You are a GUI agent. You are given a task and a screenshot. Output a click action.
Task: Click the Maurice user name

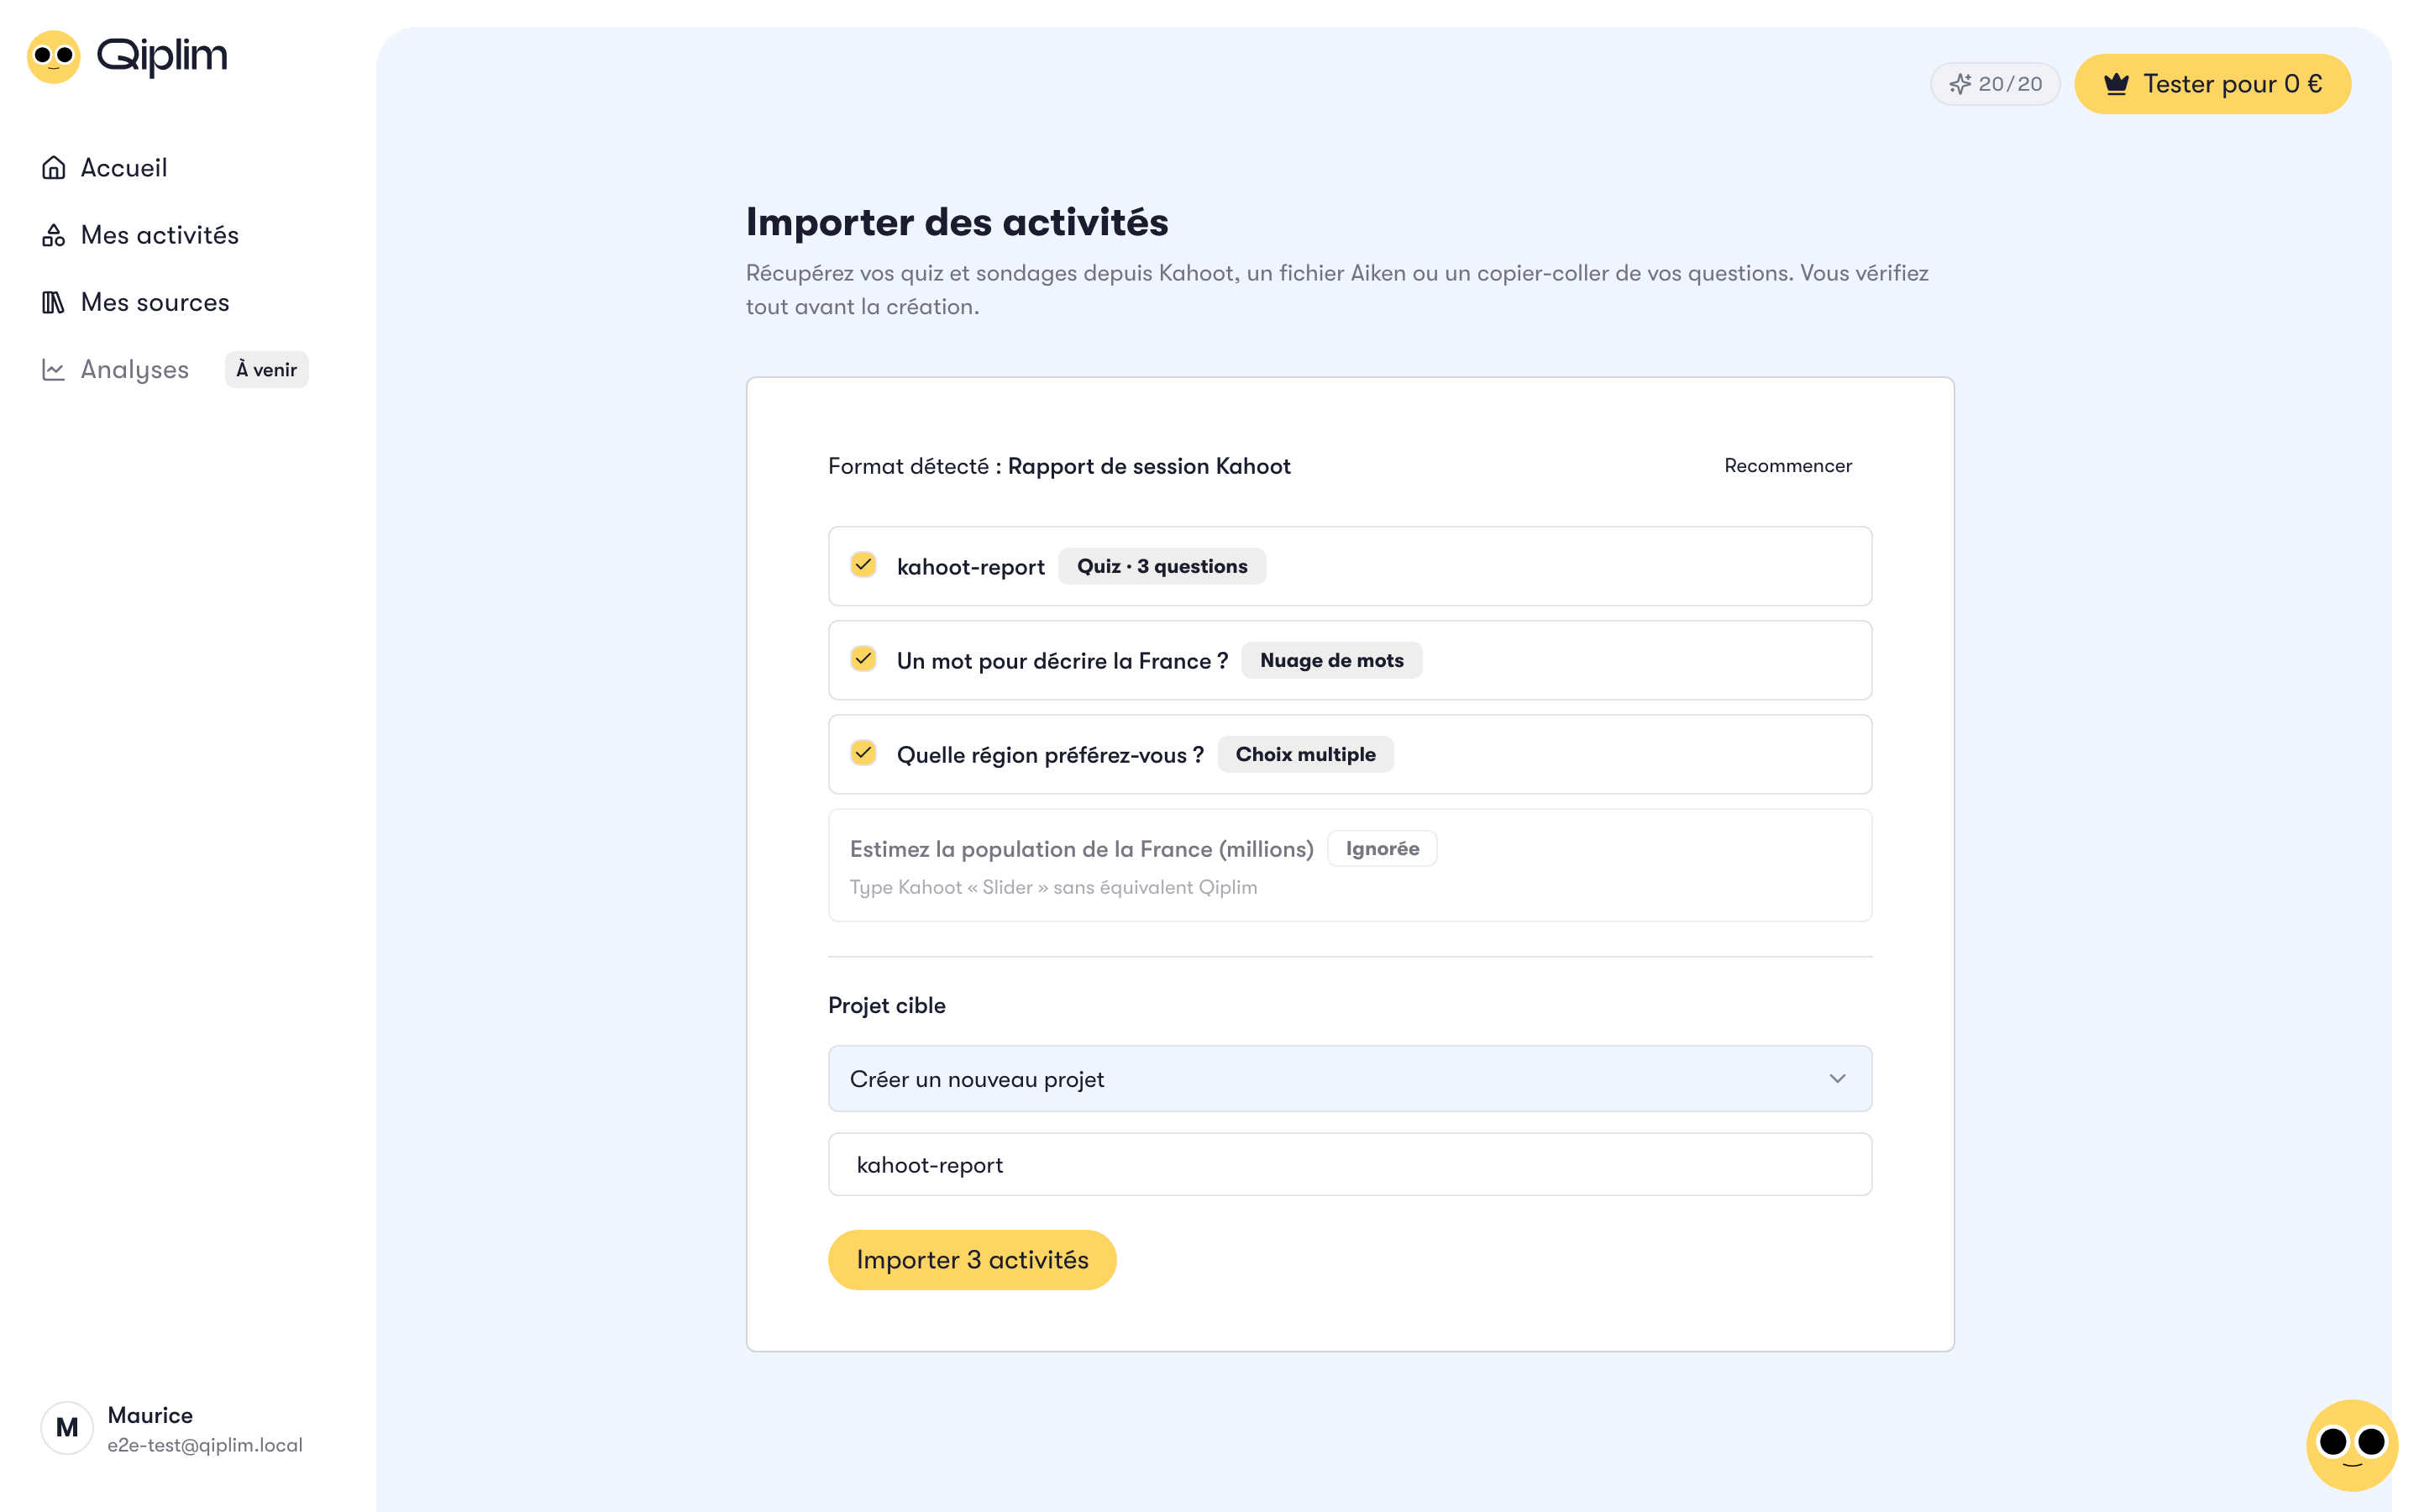[150, 1415]
